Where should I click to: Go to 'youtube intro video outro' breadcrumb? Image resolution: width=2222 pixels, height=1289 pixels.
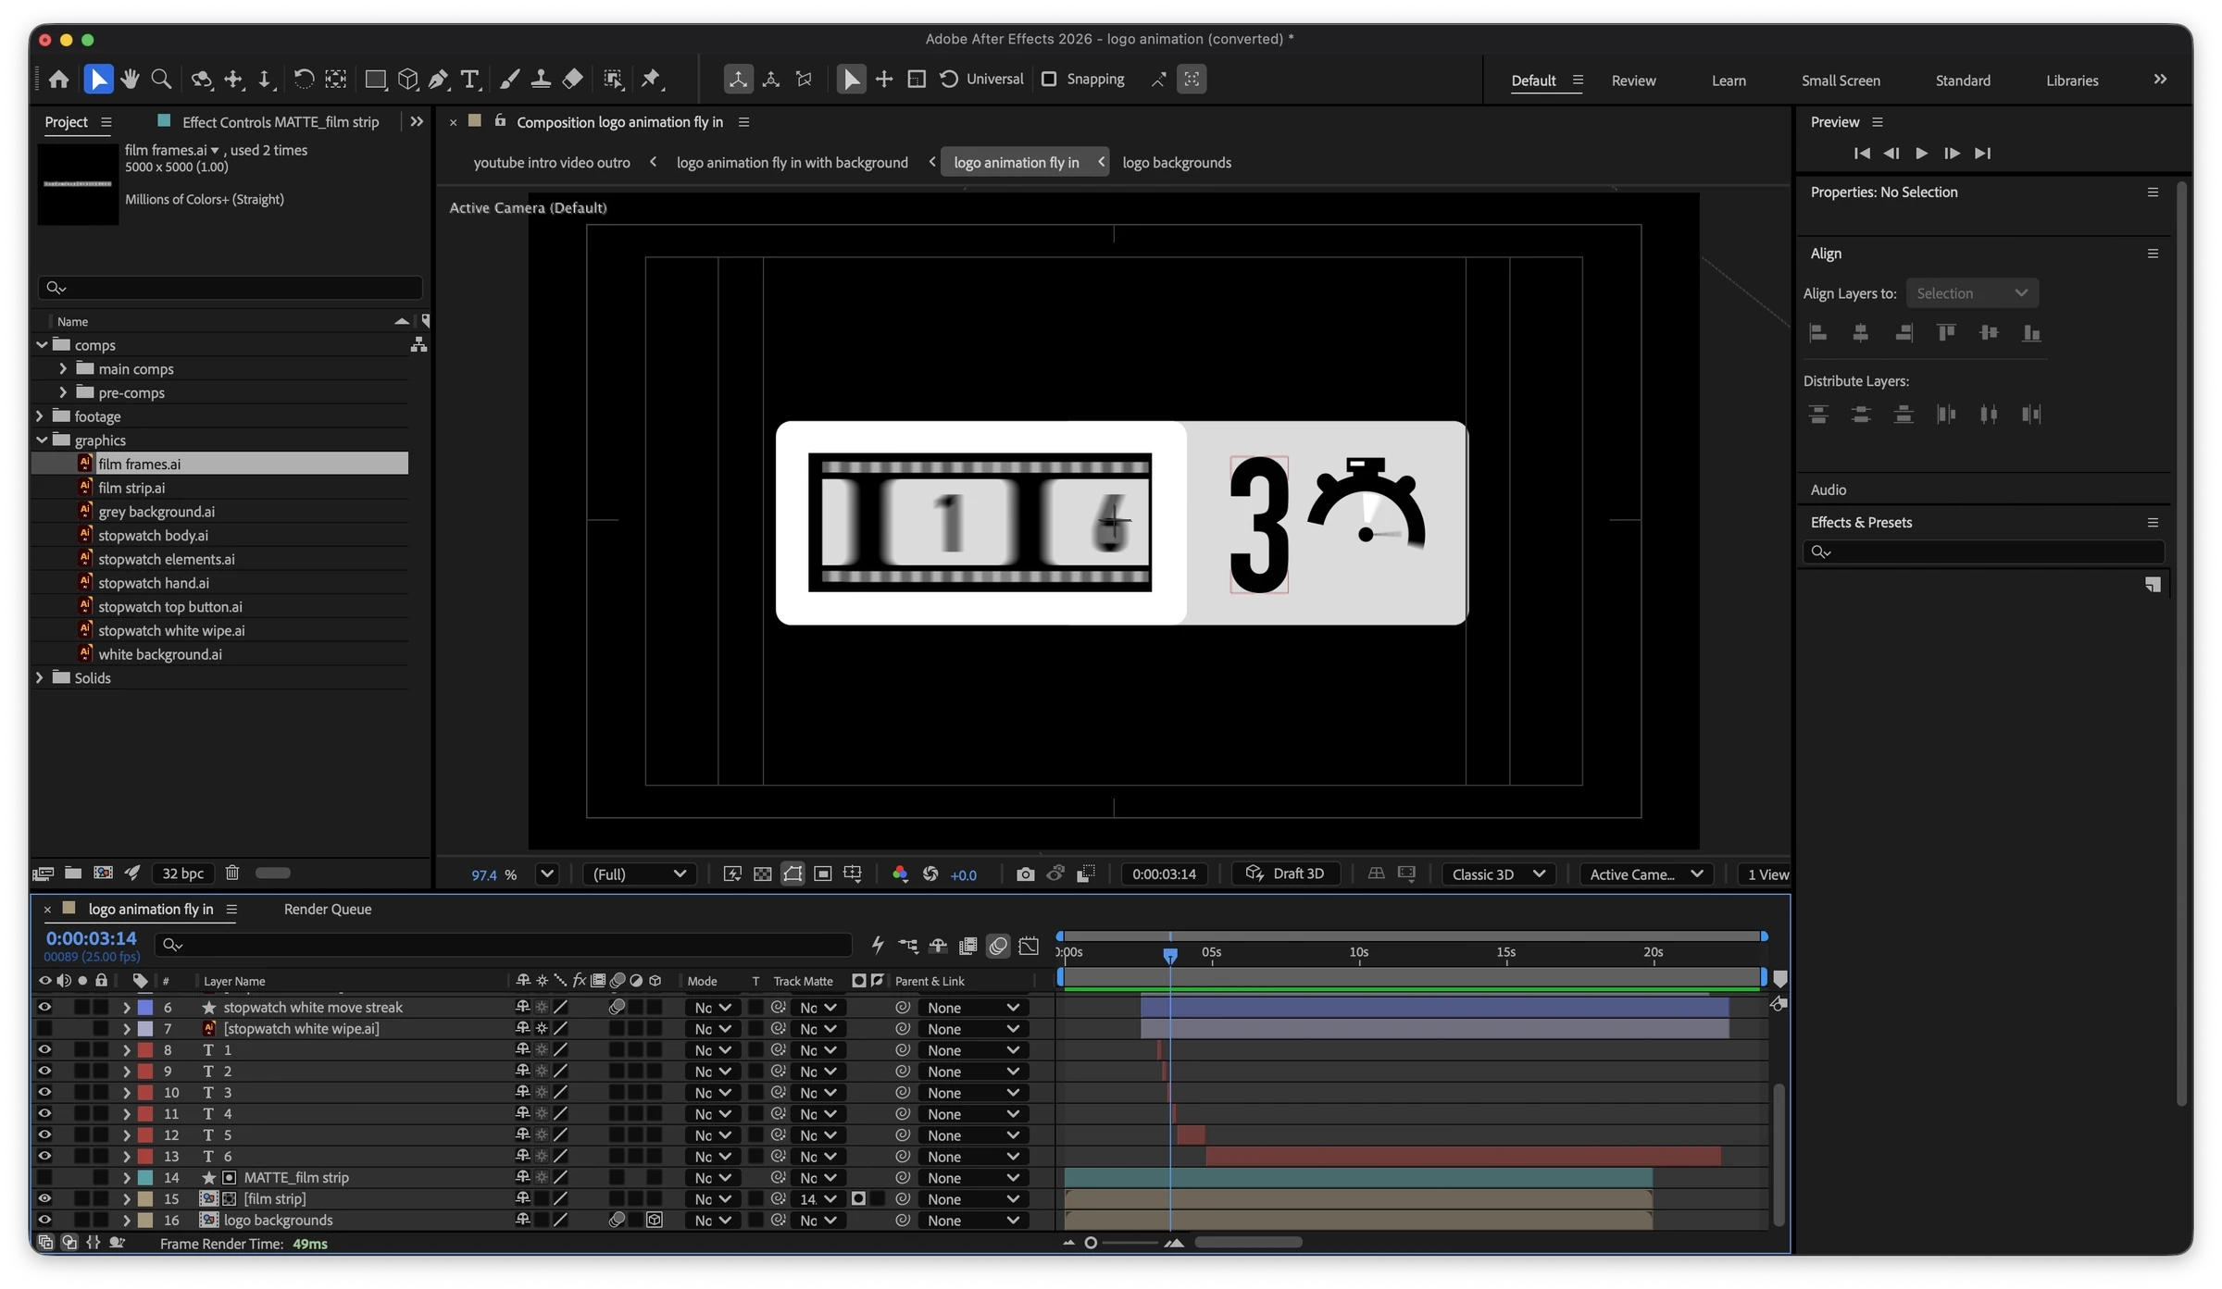point(552,163)
